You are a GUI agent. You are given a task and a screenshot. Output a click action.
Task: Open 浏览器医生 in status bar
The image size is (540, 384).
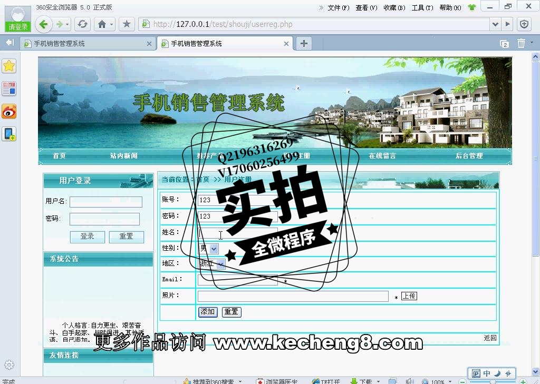[277, 381]
